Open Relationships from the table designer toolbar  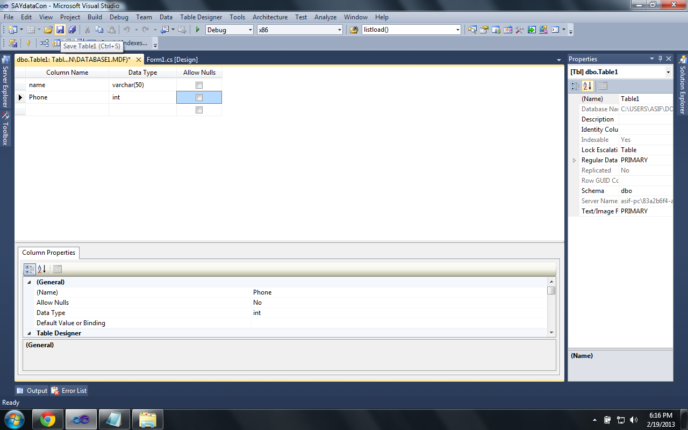[44, 43]
